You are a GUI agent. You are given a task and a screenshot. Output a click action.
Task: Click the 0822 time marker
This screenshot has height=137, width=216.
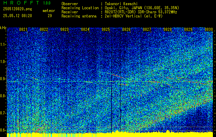pyautogui.click(x=44, y=29)
